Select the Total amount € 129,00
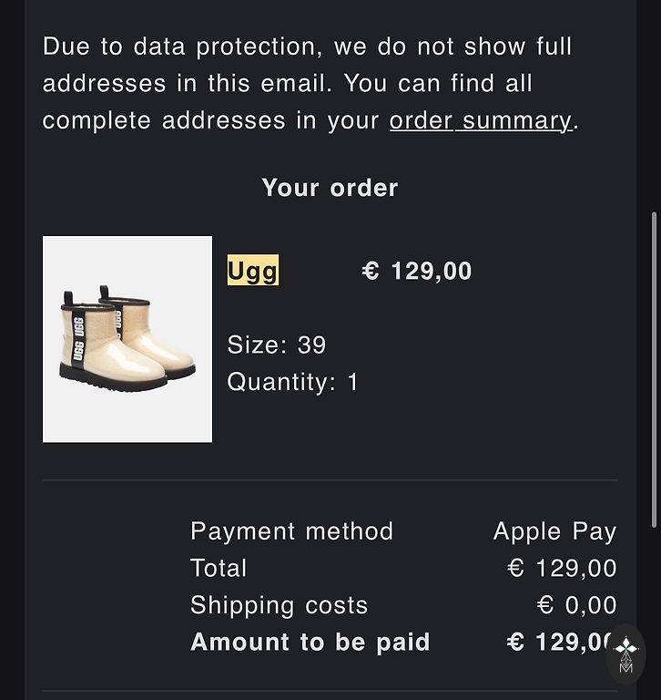Image resolution: width=661 pixels, height=700 pixels. (562, 568)
